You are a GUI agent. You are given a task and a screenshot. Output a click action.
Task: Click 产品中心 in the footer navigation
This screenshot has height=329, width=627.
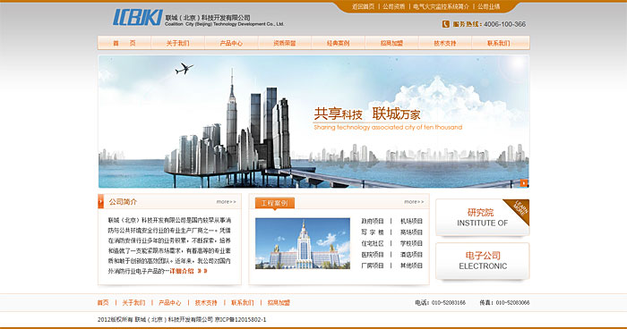tap(170, 303)
